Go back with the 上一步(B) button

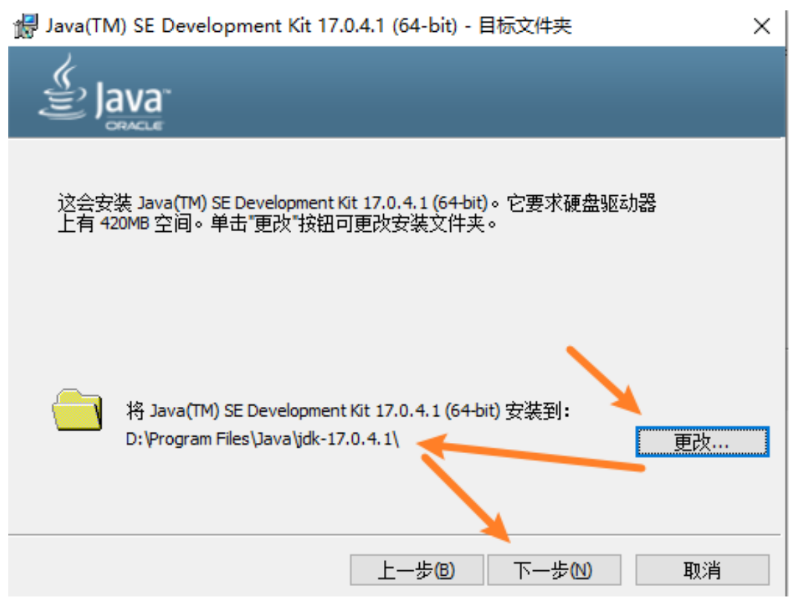tap(407, 571)
